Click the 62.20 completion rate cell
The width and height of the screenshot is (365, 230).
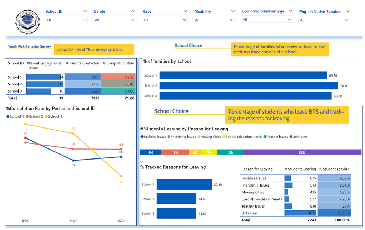[x=118, y=77]
